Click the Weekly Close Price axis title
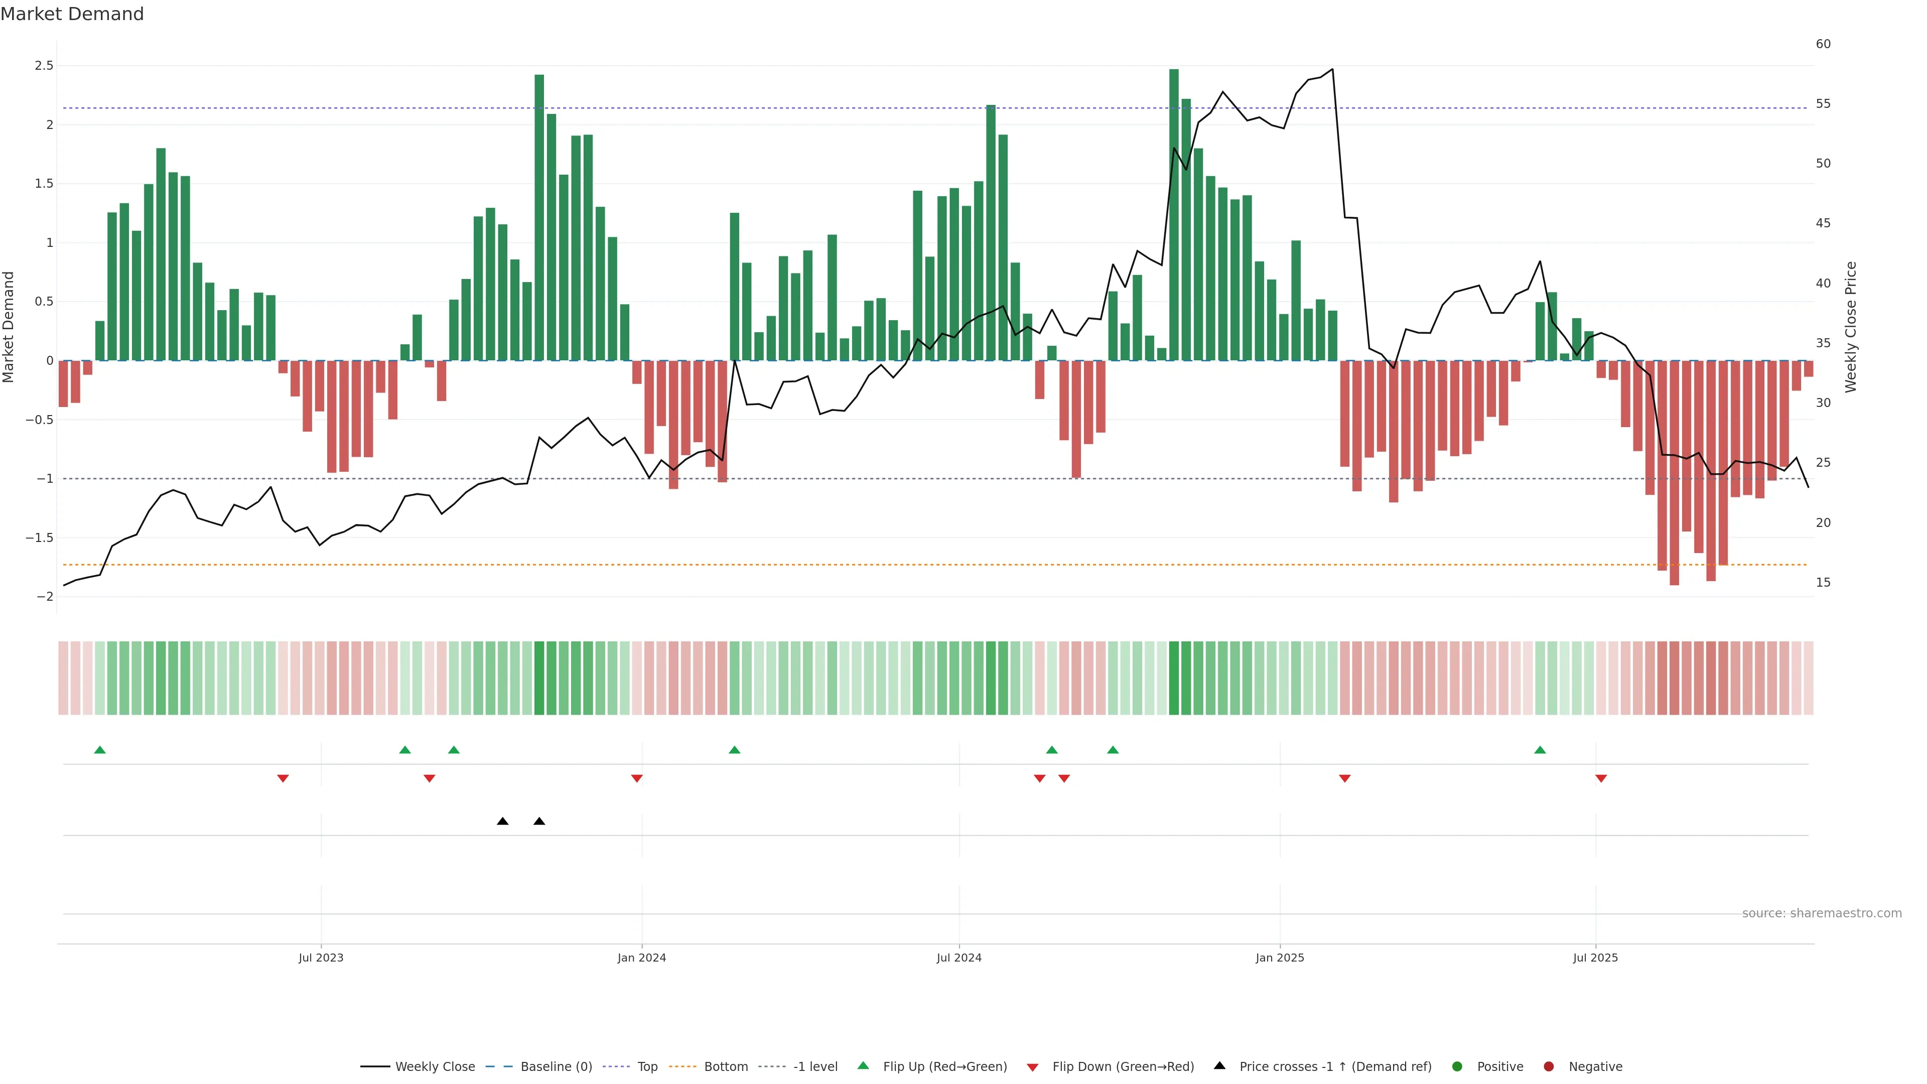The image size is (1927, 1084). pyautogui.click(x=1851, y=327)
